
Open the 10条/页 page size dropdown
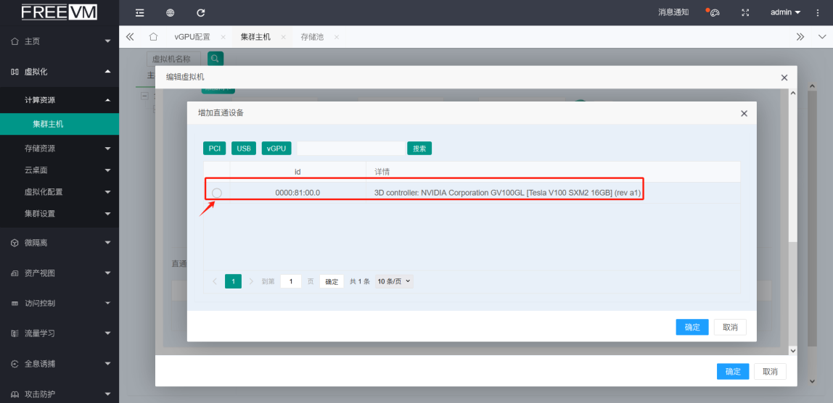click(394, 281)
